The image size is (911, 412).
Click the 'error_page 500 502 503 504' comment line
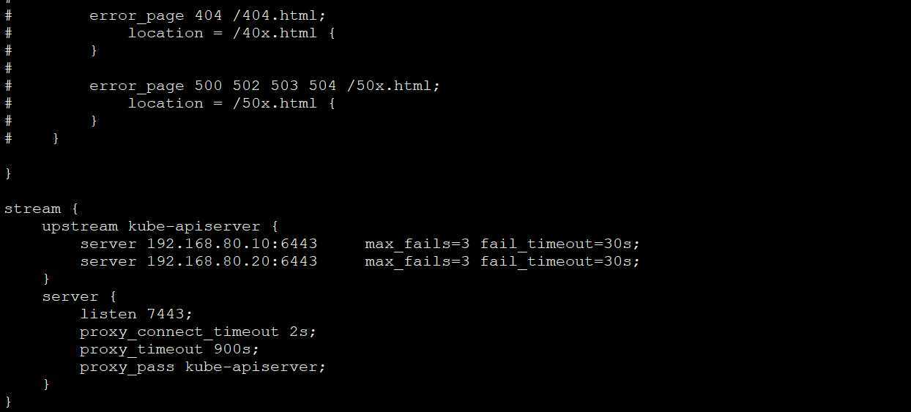(265, 86)
